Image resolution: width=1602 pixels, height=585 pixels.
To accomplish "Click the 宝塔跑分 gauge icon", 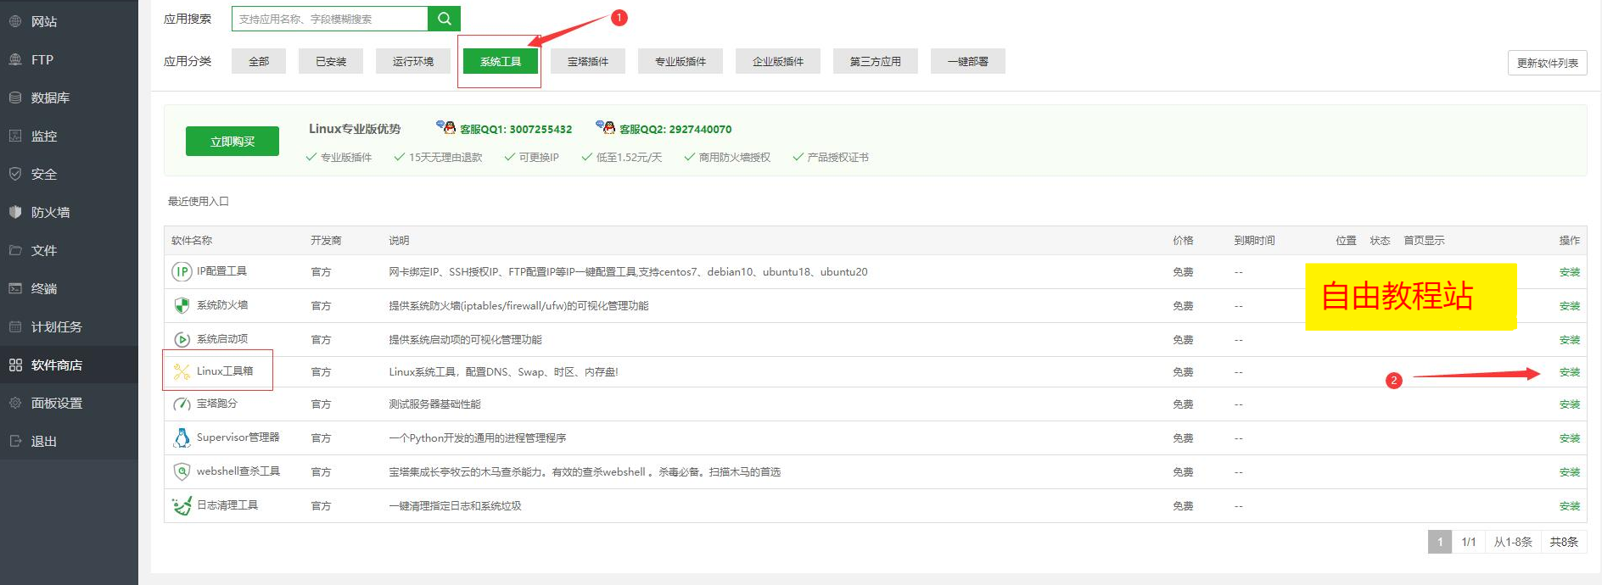I will pyautogui.click(x=182, y=404).
